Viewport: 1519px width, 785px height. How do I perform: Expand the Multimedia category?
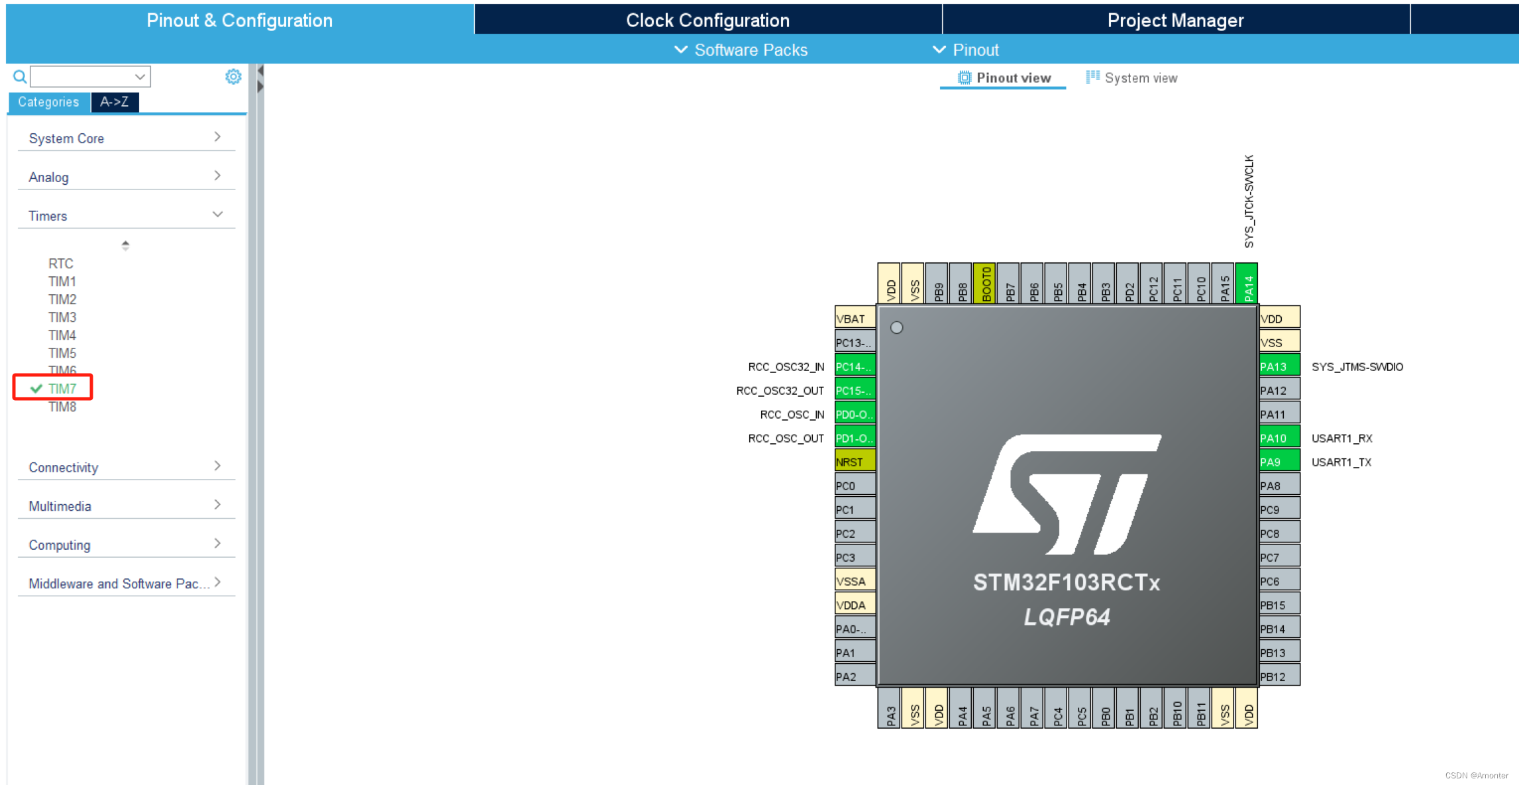tap(126, 505)
